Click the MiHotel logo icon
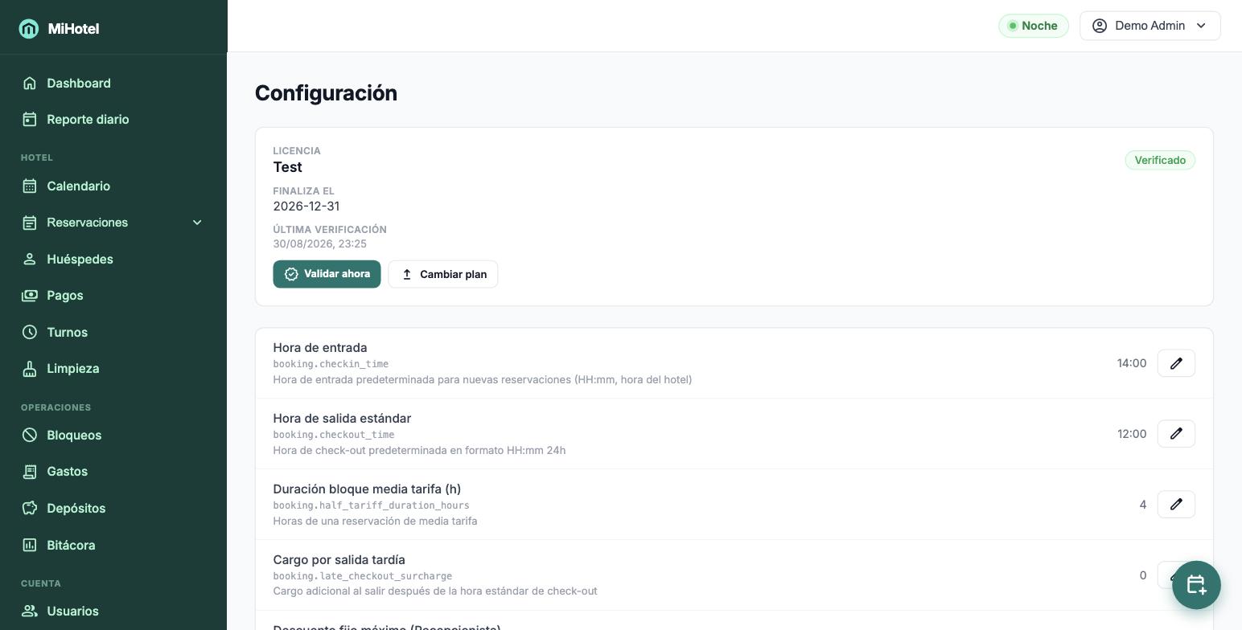Image resolution: width=1242 pixels, height=630 pixels. pos(29,29)
